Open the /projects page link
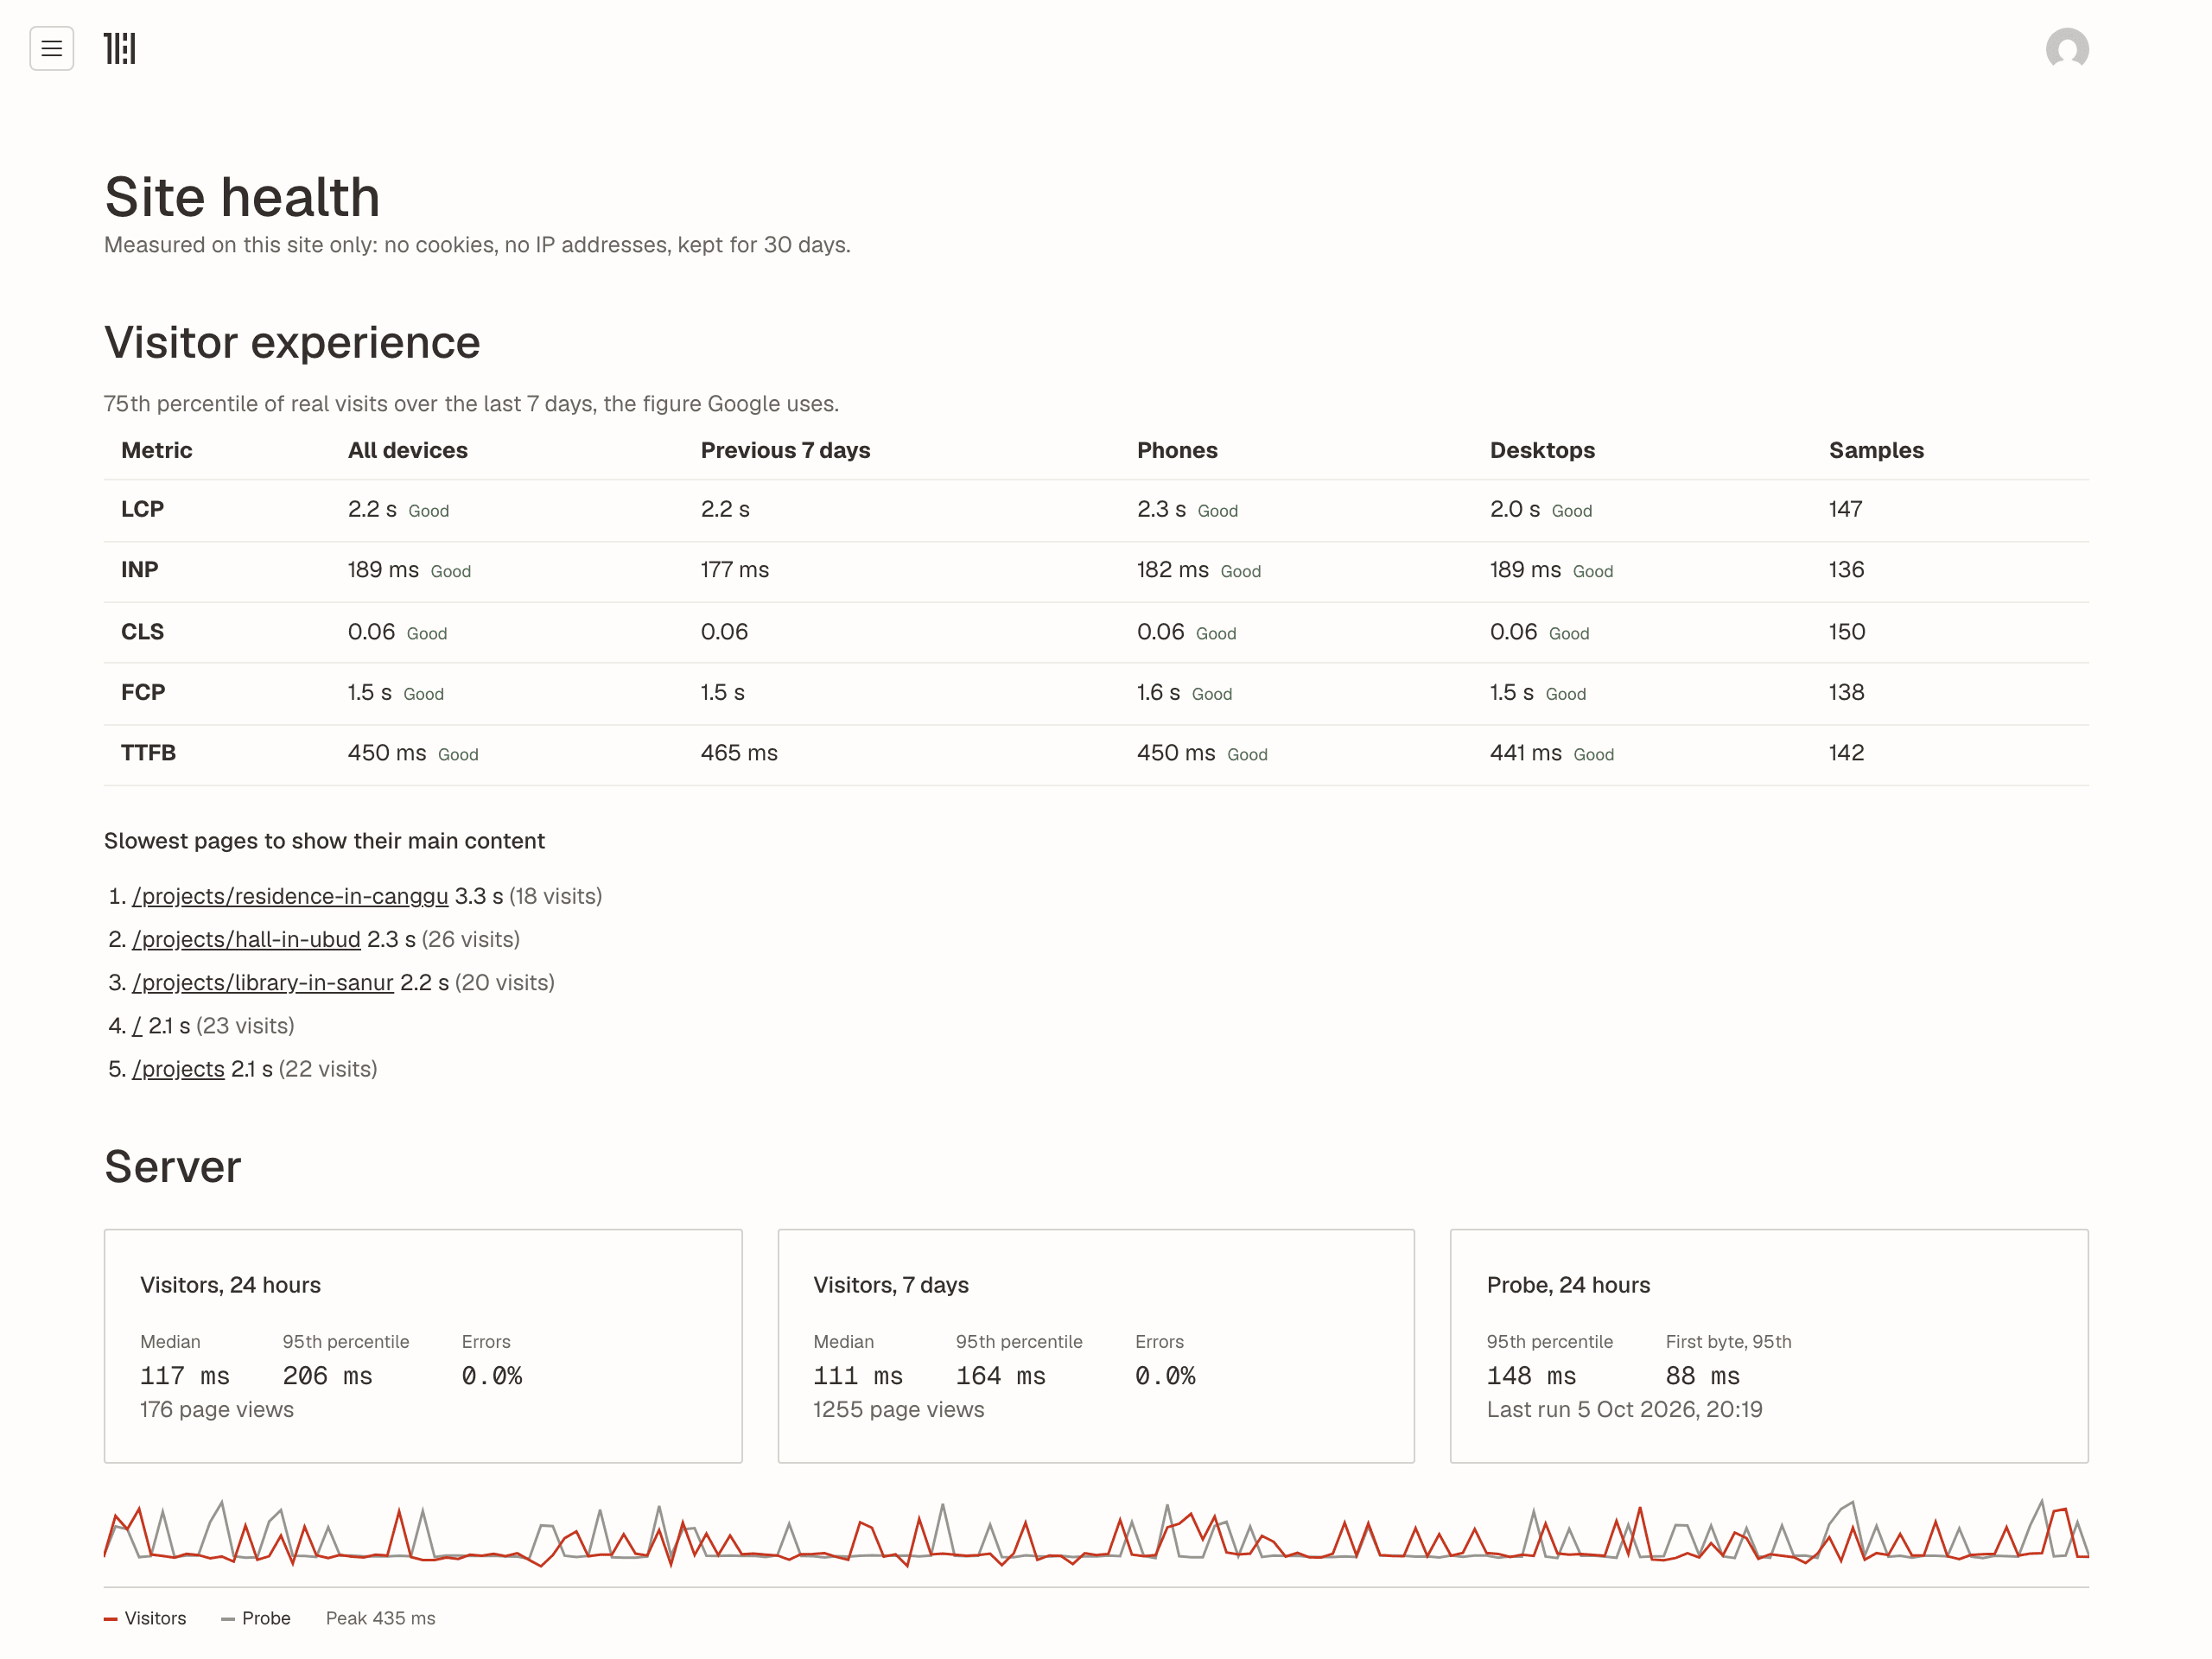This screenshot has height=1659, width=2212. [x=178, y=1069]
